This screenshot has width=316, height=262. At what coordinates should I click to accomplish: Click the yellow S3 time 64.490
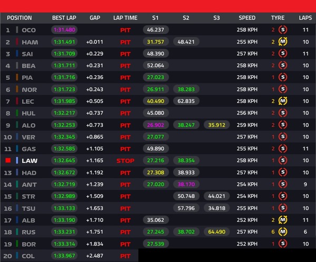click(x=216, y=232)
